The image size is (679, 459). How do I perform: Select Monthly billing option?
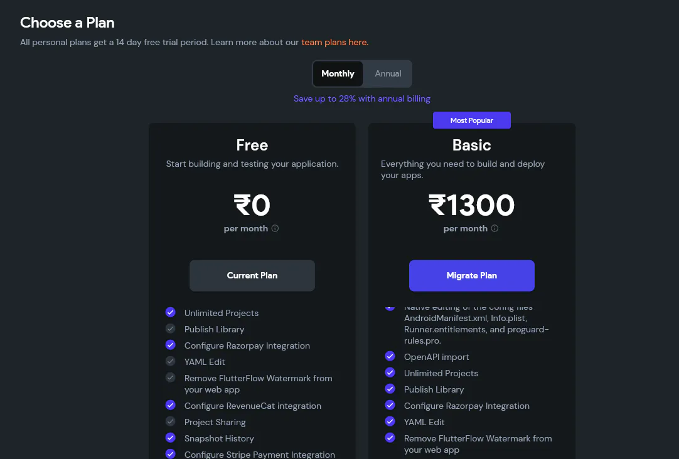pyautogui.click(x=338, y=73)
